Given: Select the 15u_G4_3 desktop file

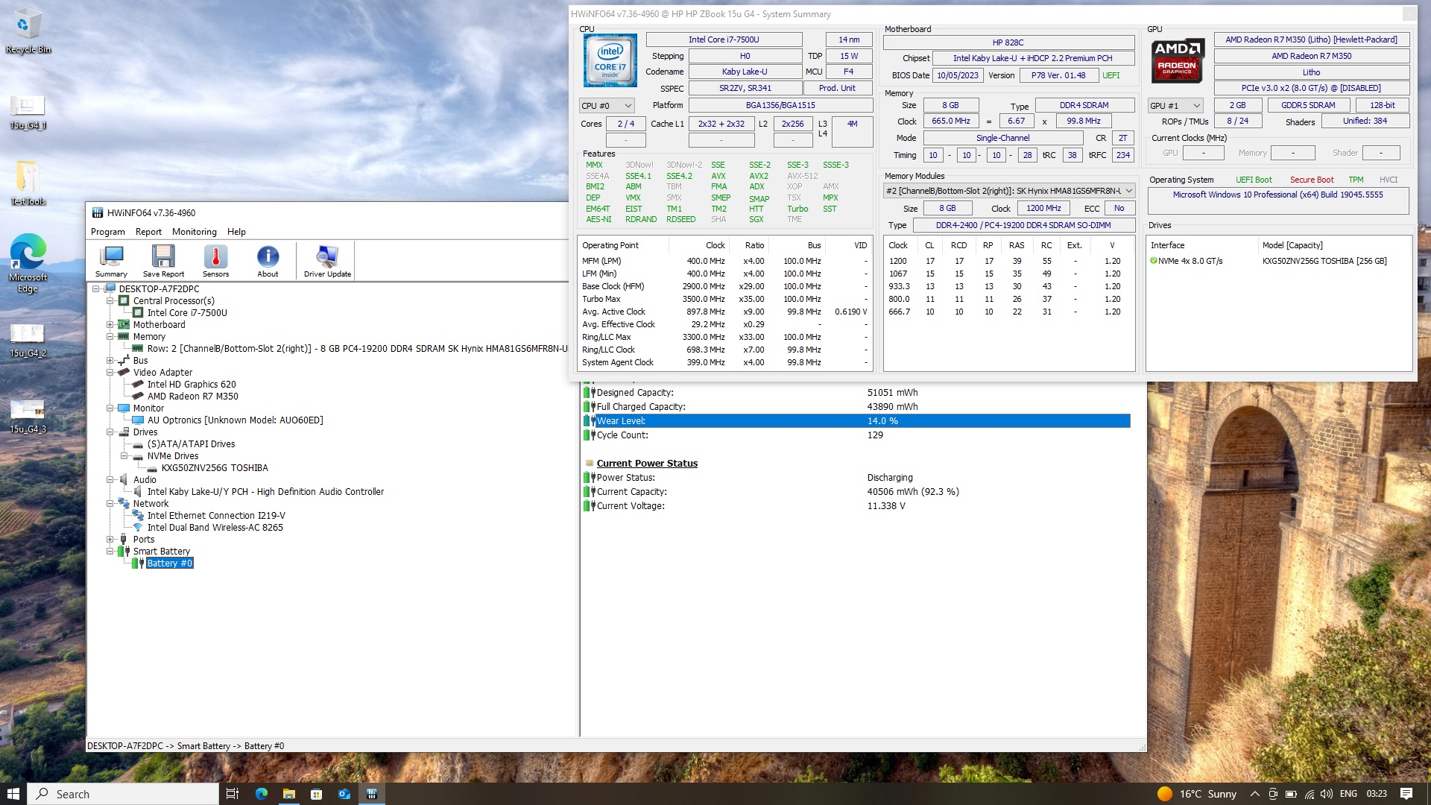Looking at the screenshot, I should 28,417.
